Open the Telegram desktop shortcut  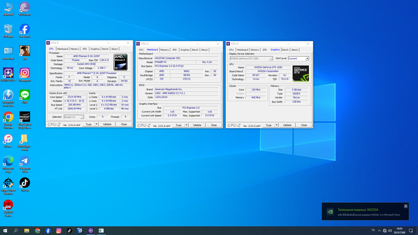coord(25,164)
